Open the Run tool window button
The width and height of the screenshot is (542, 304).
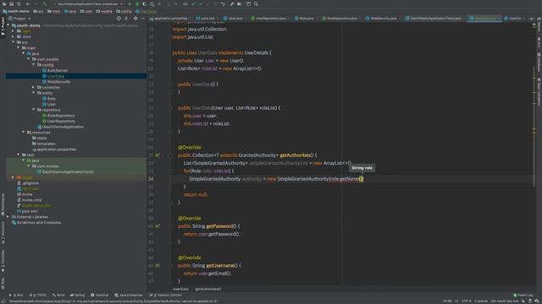(x=16, y=295)
